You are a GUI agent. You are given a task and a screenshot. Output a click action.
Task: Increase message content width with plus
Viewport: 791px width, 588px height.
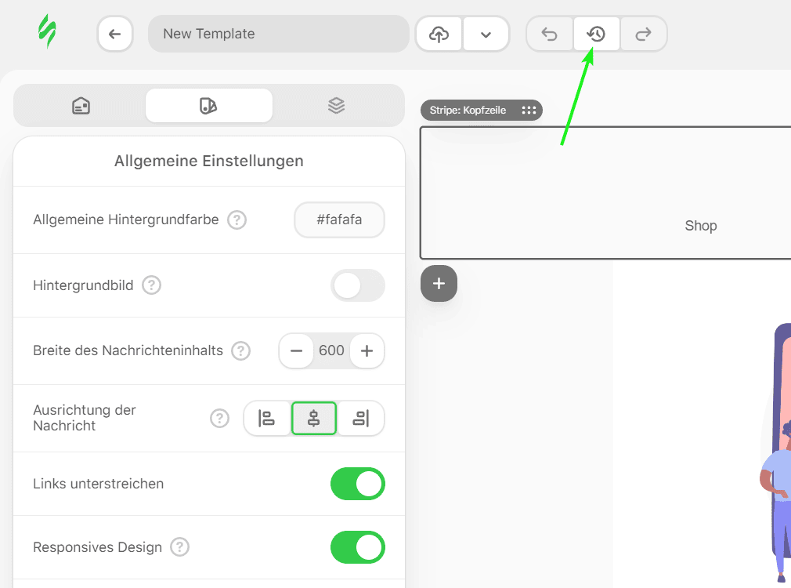click(x=367, y=350)
